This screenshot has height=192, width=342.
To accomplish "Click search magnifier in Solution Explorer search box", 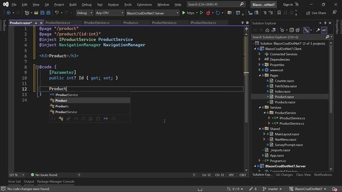I will pyautogui.click(x=328, y=37).
